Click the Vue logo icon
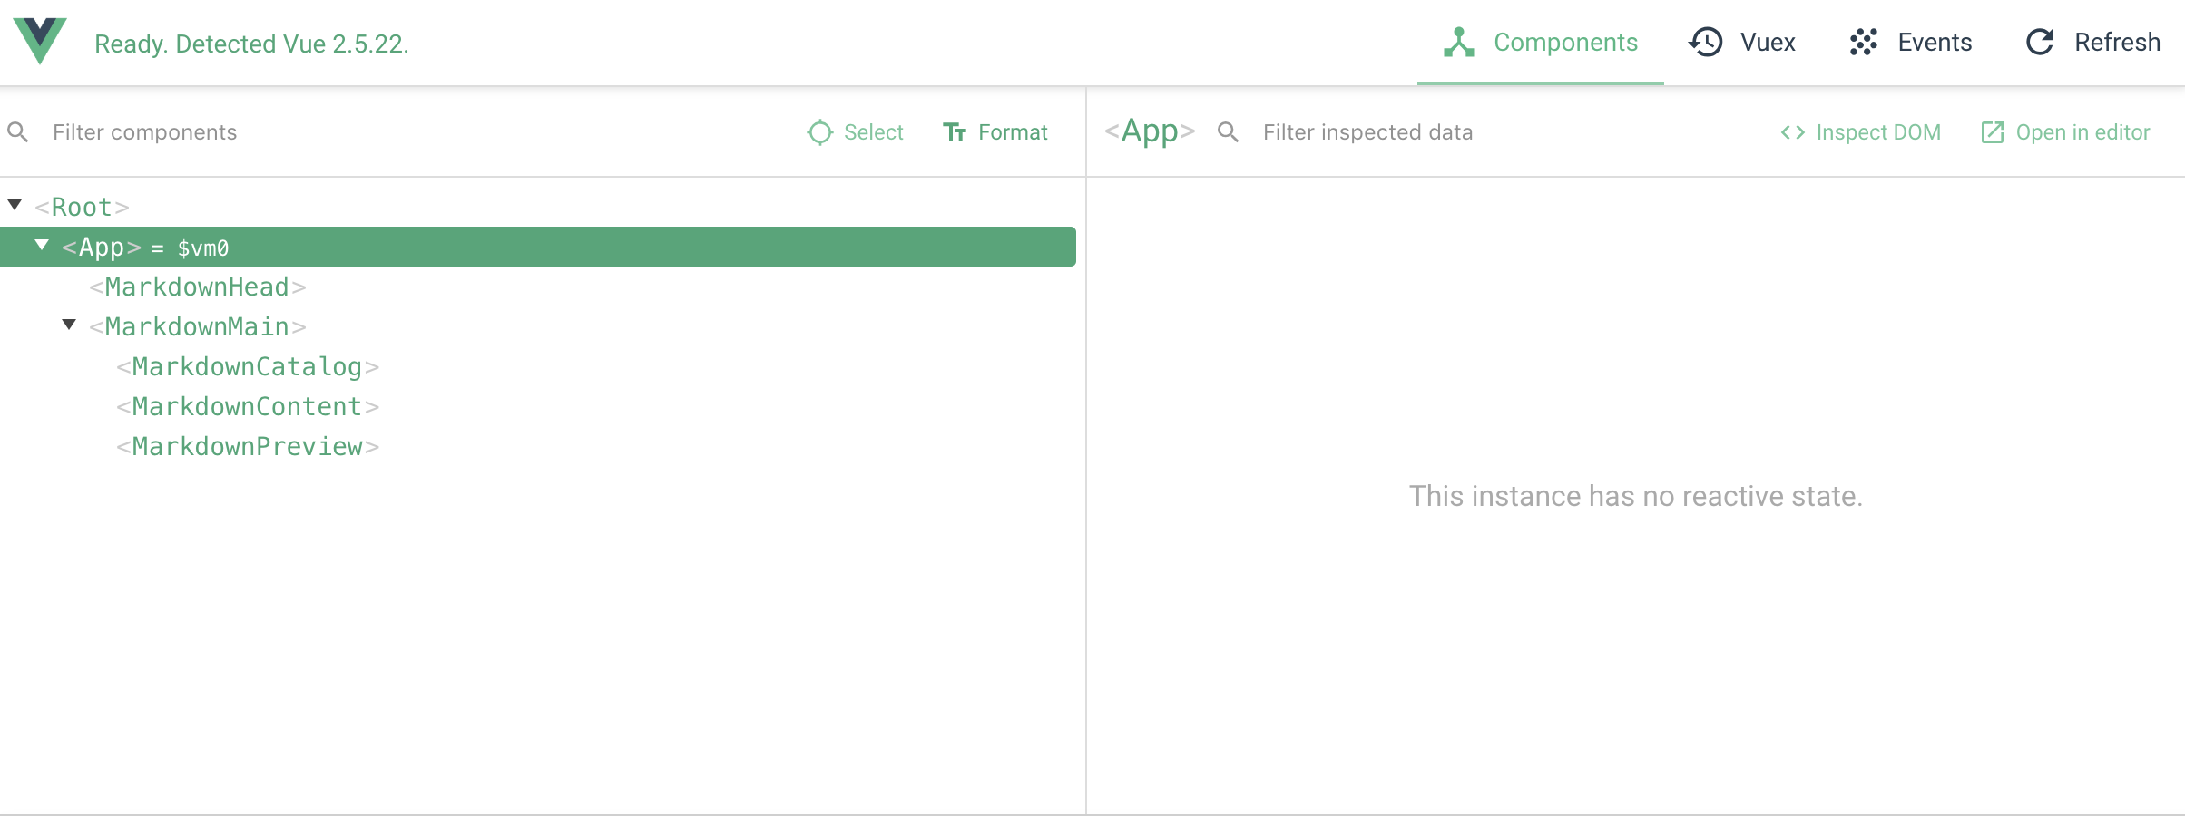 (x=40, y=41)
